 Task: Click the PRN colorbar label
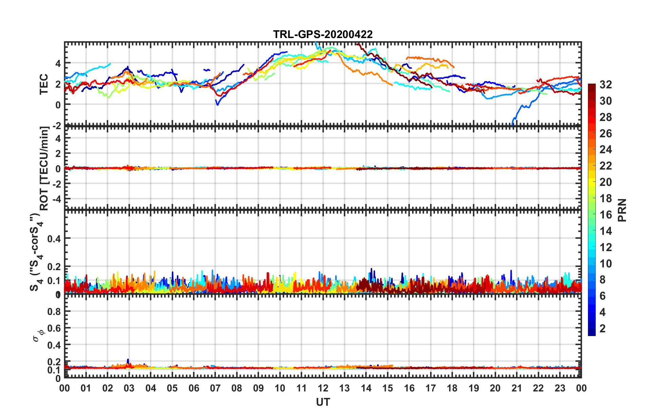(x=622, y=210)
